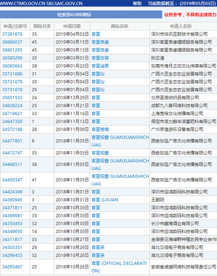Screen dimensions: 217x276
Task: Select trademark name 官宣古普
Action: point(100,58)
